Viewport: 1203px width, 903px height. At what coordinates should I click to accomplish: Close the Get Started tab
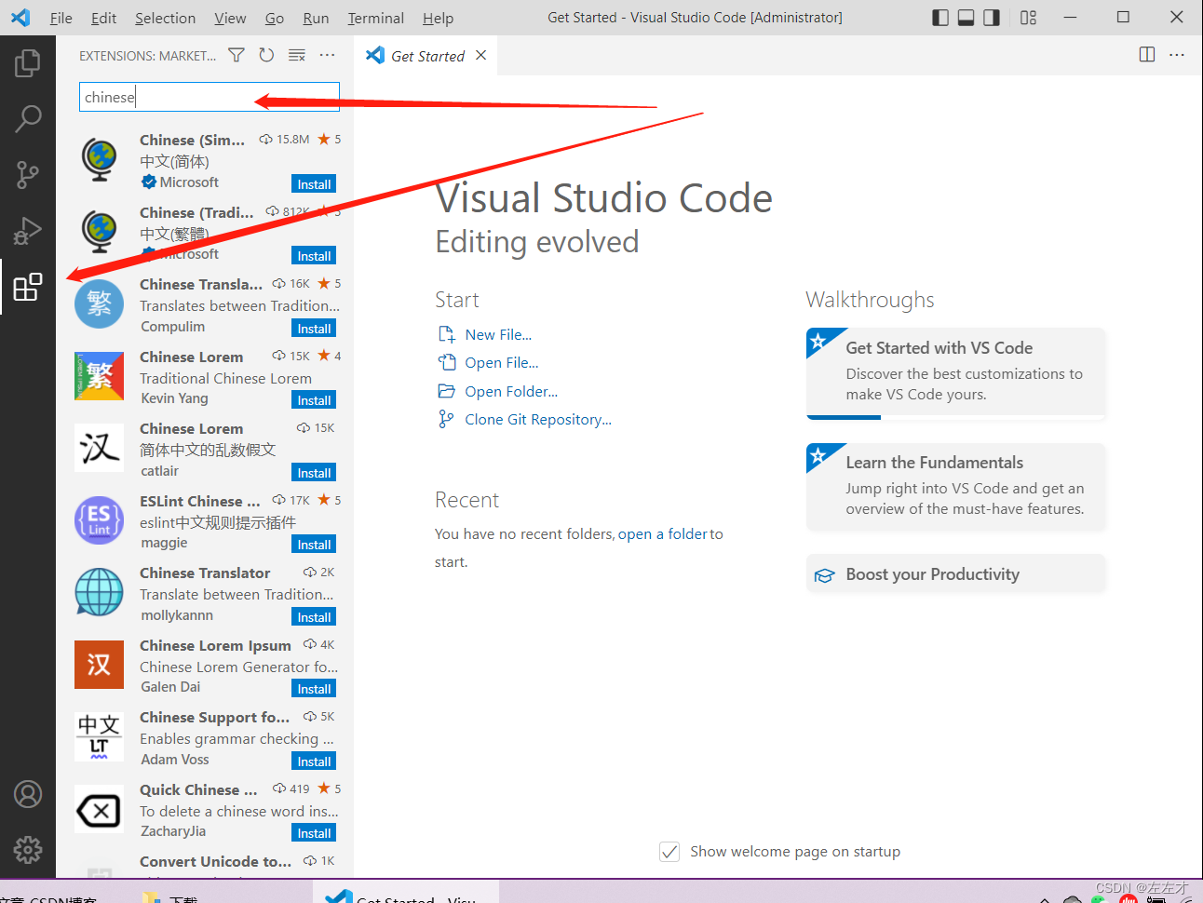click(x=481, y=55)
